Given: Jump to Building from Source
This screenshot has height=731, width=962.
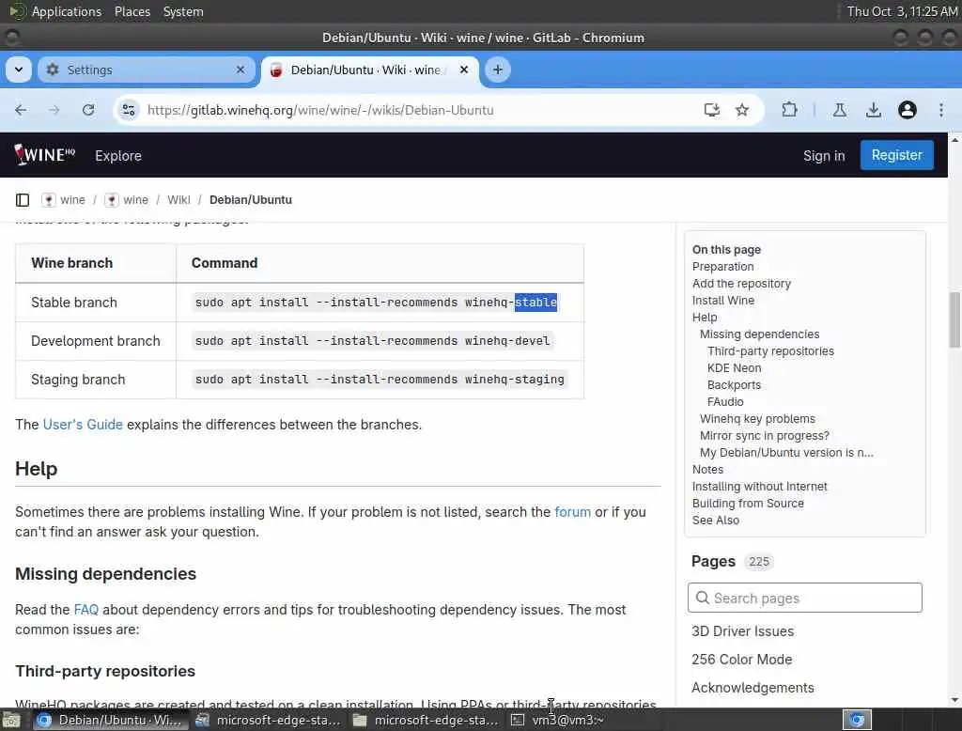Looking at the screenshot, I should (x=748, y=504).
